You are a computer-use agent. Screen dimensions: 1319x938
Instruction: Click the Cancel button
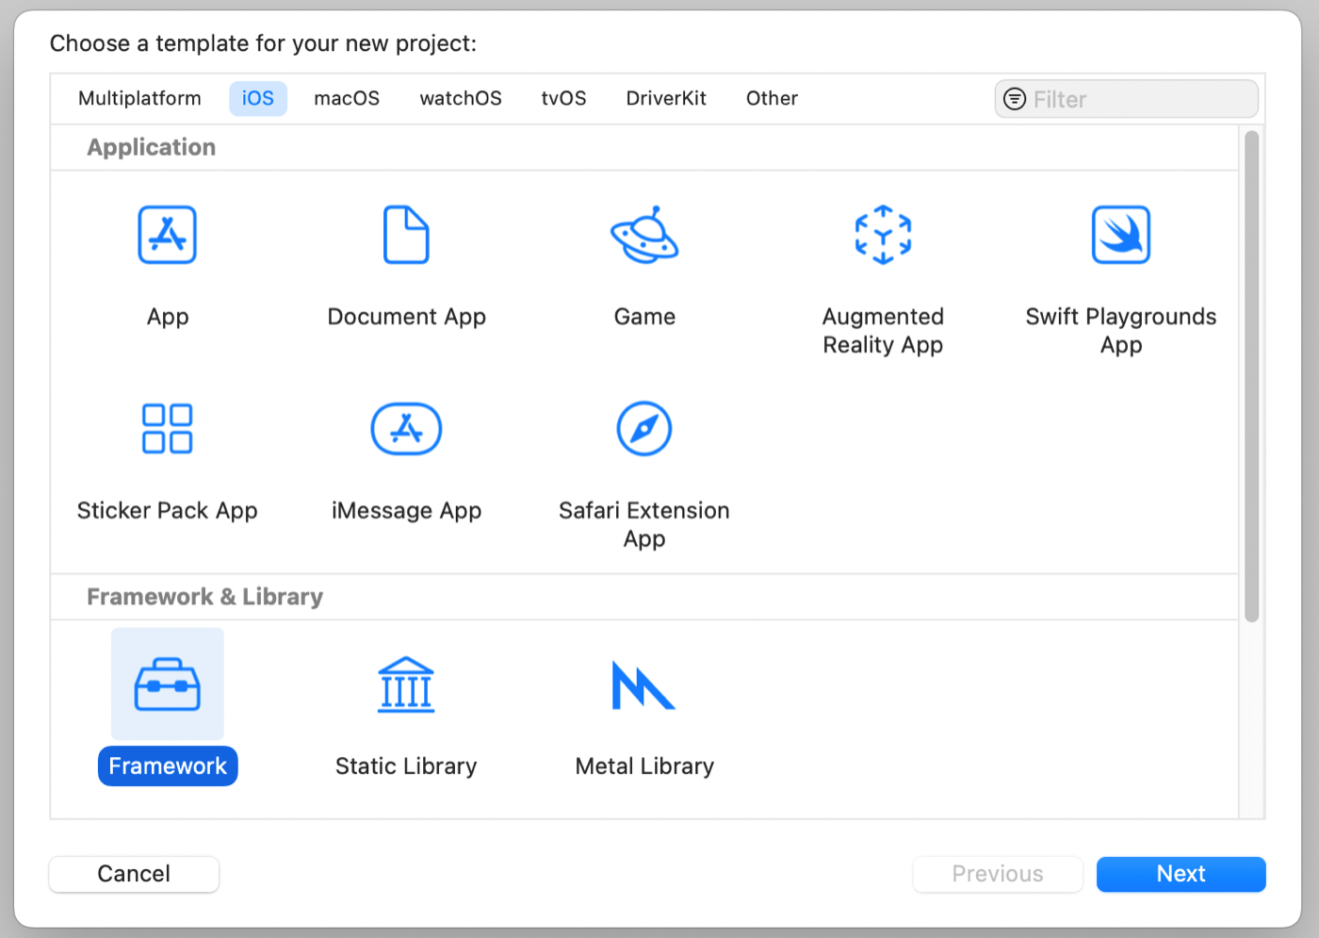point(134,874)
